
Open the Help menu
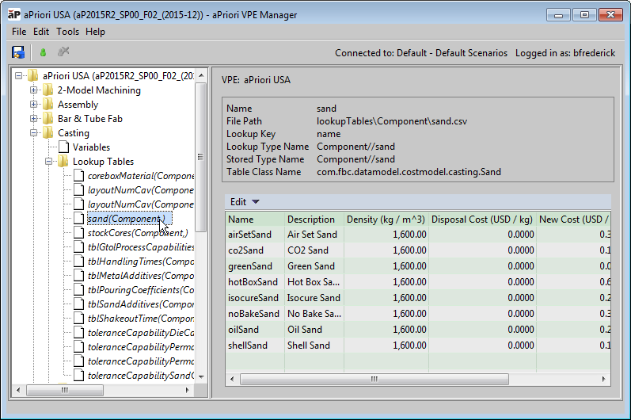(x=95, y=32)
